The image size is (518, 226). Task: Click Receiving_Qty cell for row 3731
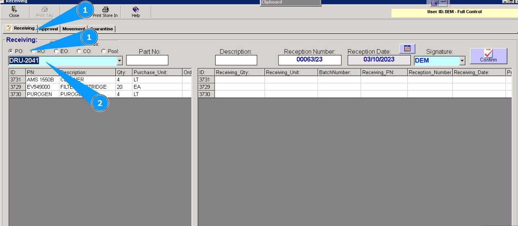(x=239, y=80)
